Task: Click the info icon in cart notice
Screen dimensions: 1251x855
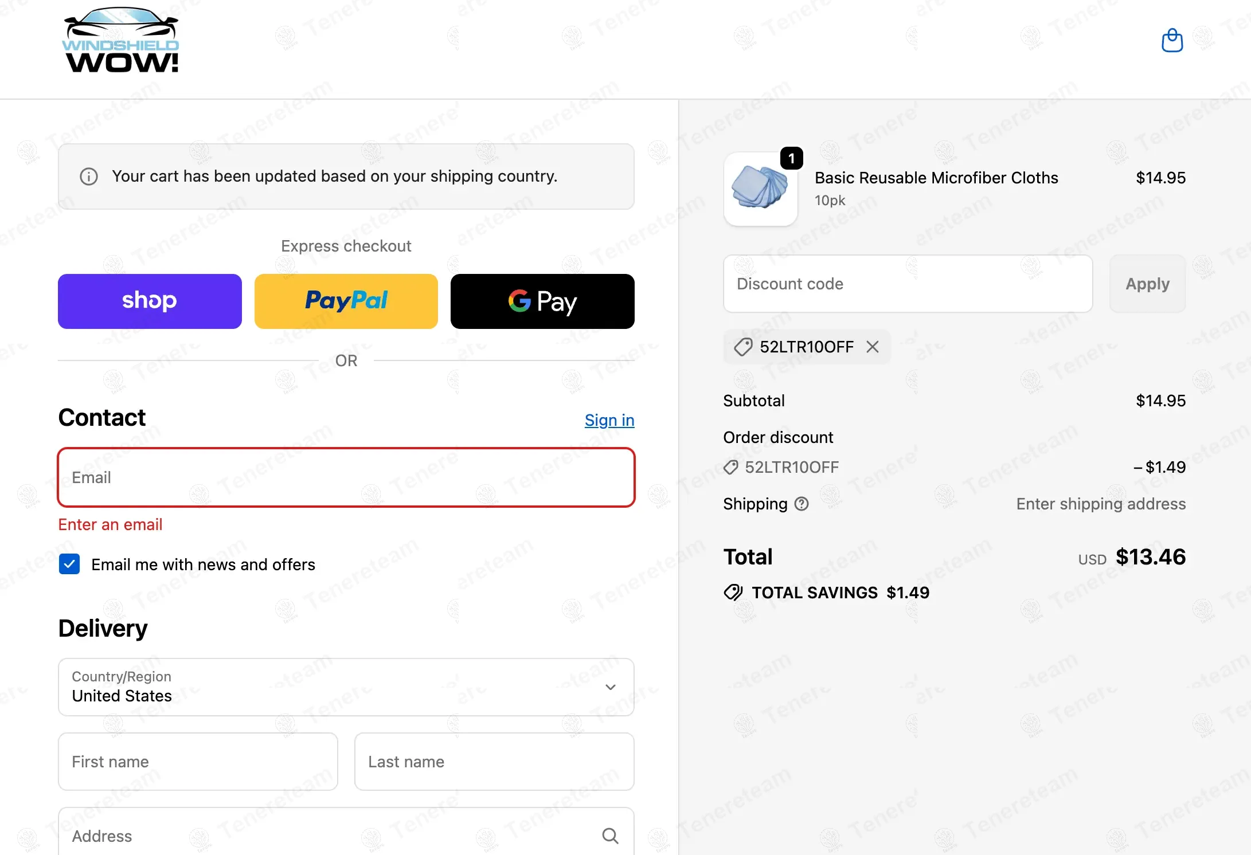Action: (x=89, y=177)
